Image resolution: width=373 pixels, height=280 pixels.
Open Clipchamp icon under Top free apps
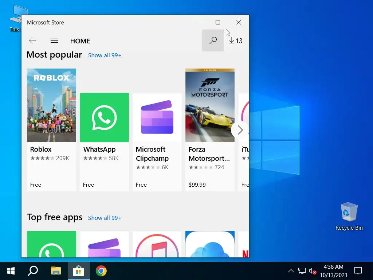tap(104, 244)
